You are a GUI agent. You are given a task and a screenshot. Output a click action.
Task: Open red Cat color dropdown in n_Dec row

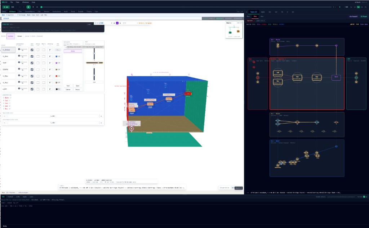[58, 76]
